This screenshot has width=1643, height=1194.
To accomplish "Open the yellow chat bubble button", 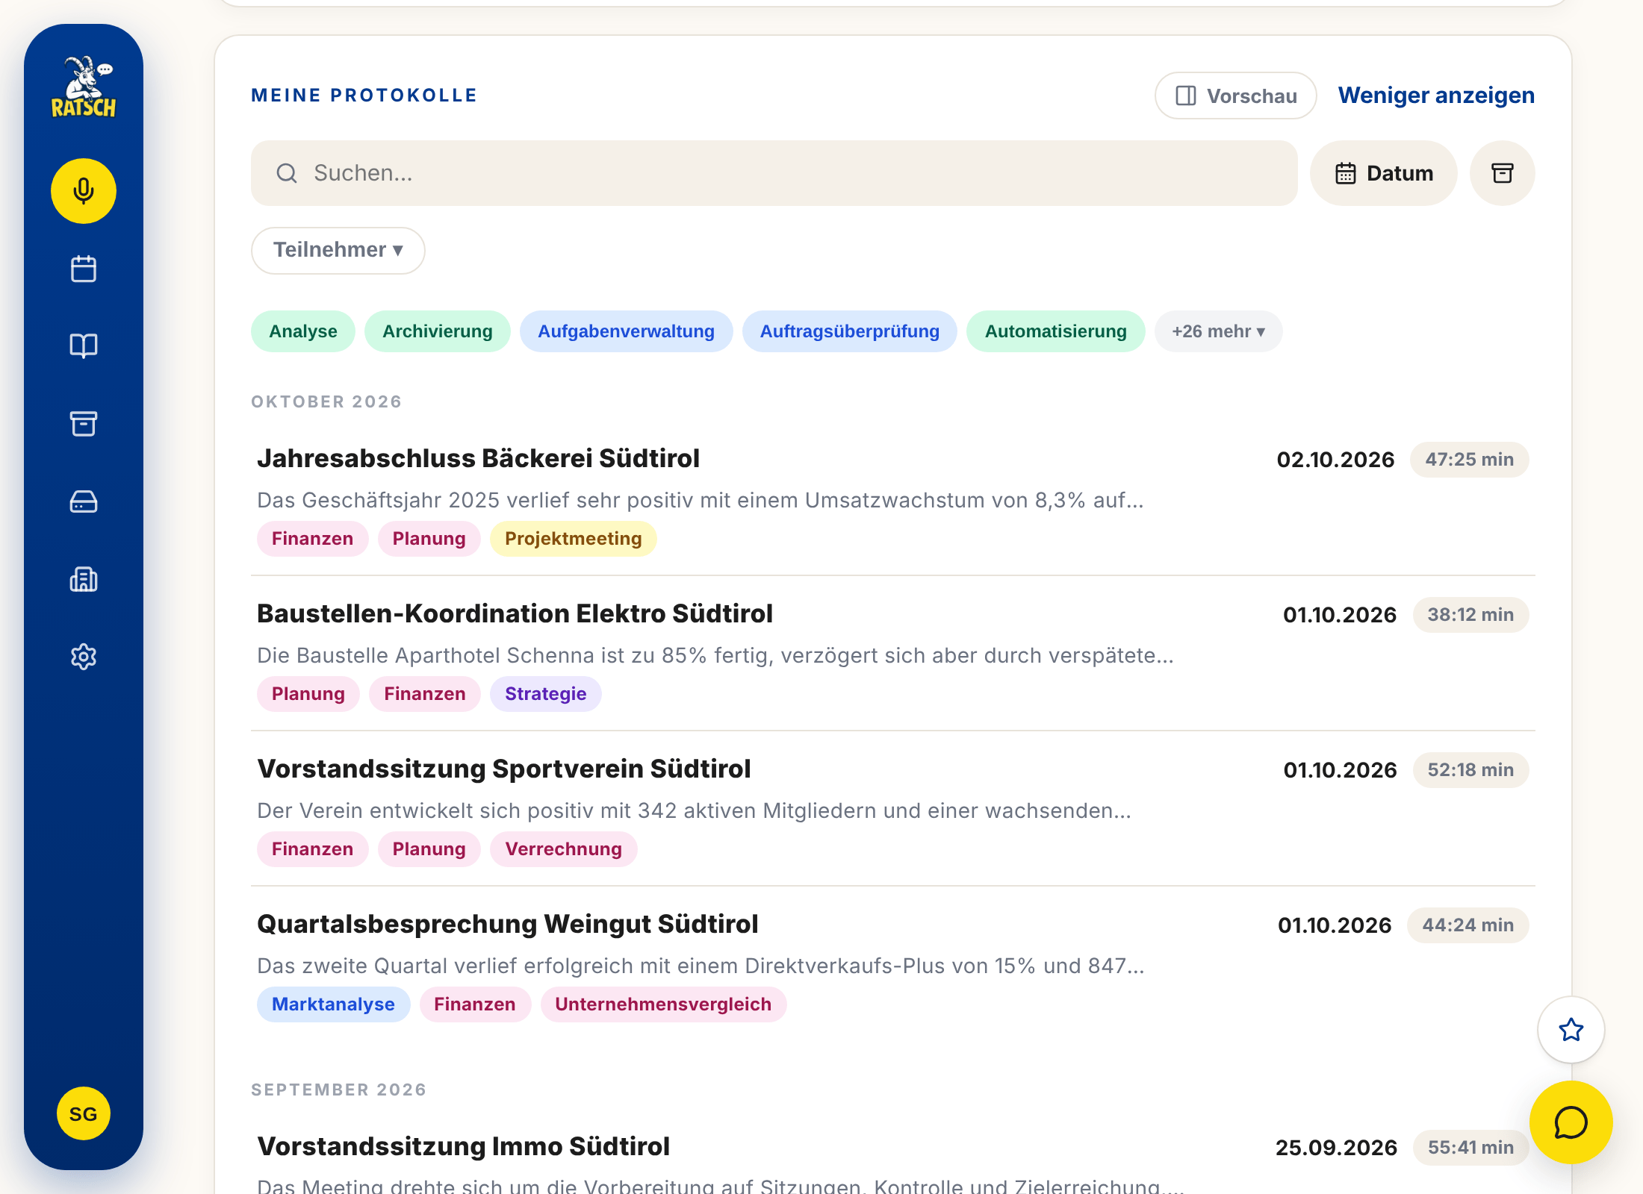I will (x=1571, y=1122).
